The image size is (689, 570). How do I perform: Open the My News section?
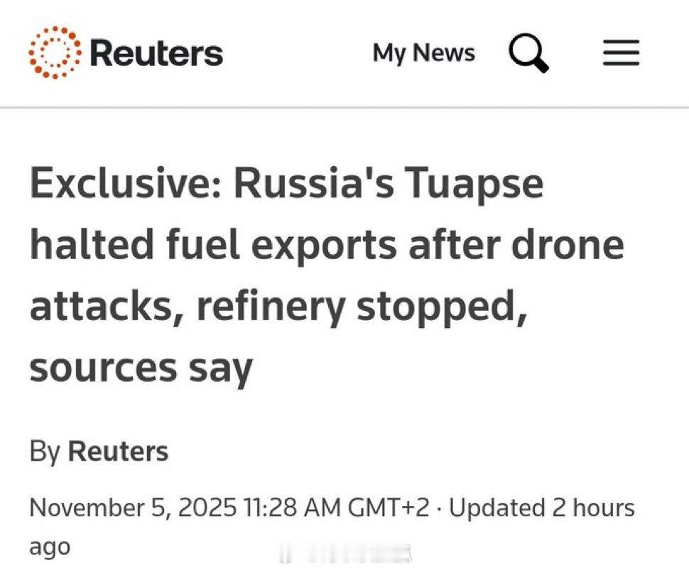(x=423, y=53)
